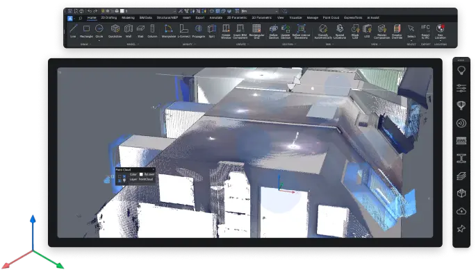The width and height of the screenshot is (476, 272).
Task: Open the Visualize tab
Action: 295,17
